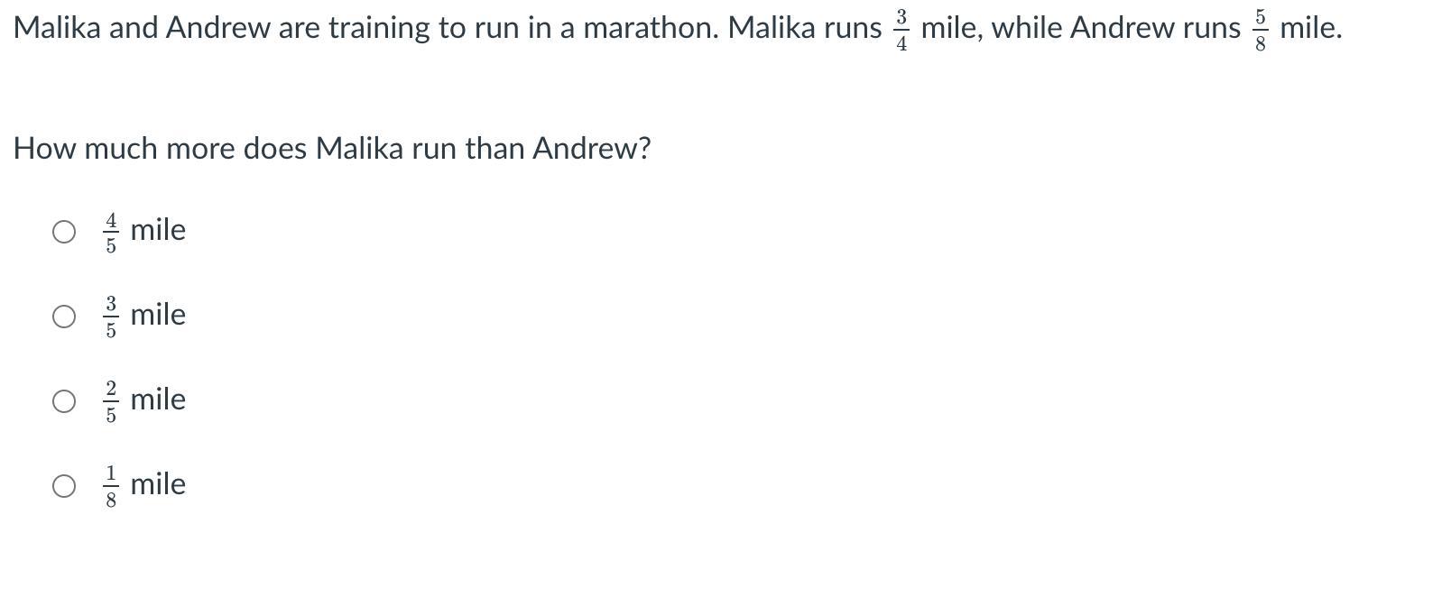Click the "mile" label beside 1/8

(158, 484)
